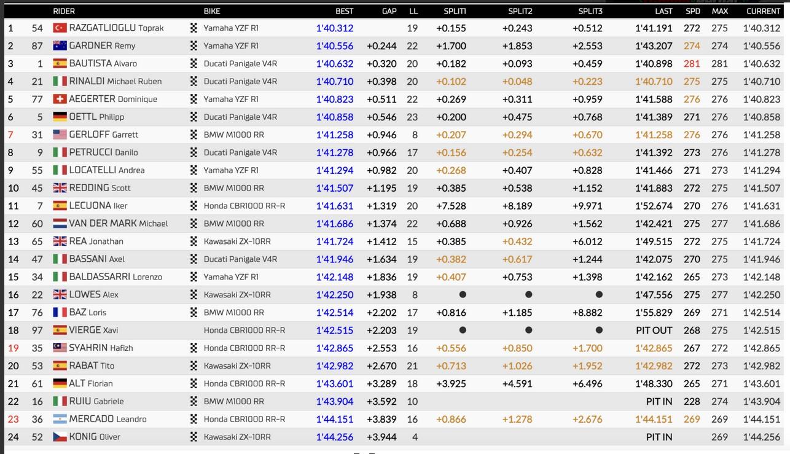Sort by the BEST column header
Viewport: 790px width, 454px height.
(x=344, y=11)
